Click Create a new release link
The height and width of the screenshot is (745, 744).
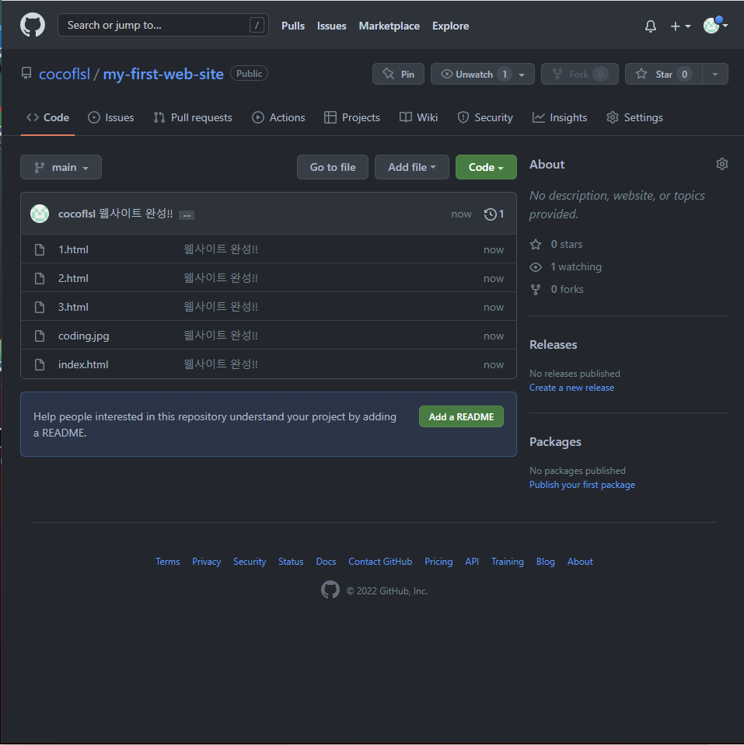[572, 388]
